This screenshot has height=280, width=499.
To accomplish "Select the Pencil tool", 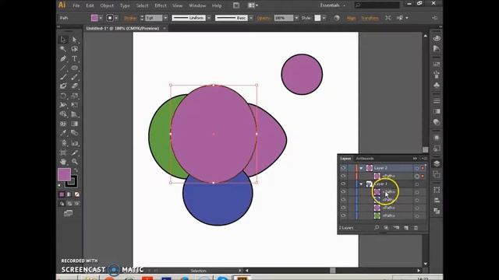I will (x=75, y=77).
